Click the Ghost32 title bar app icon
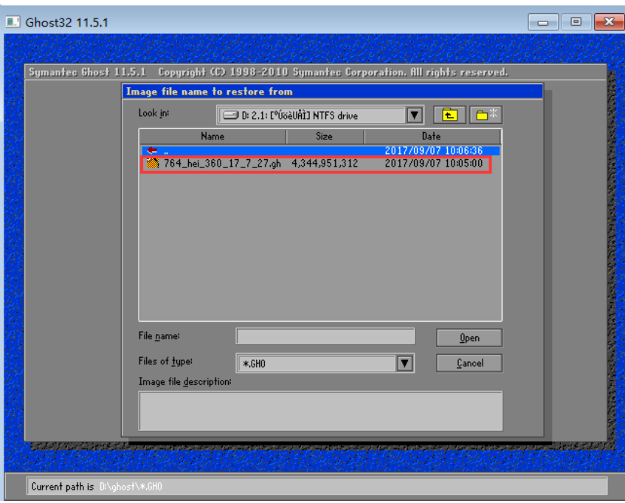Viewport: 625px width, 503px height. point(13,22)
